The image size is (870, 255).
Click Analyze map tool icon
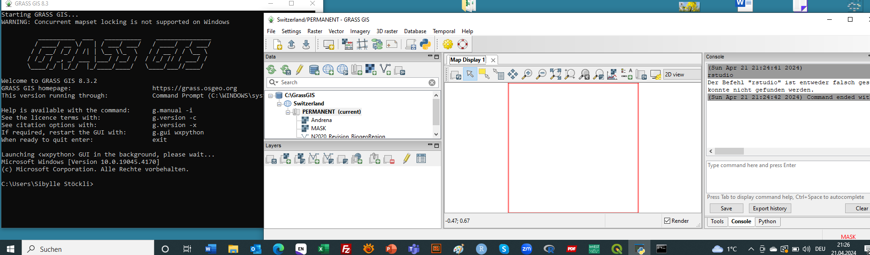pos(612,74)
